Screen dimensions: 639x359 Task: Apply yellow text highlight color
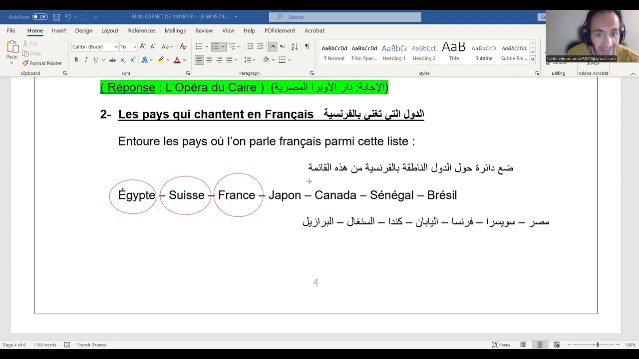(161, 60)
